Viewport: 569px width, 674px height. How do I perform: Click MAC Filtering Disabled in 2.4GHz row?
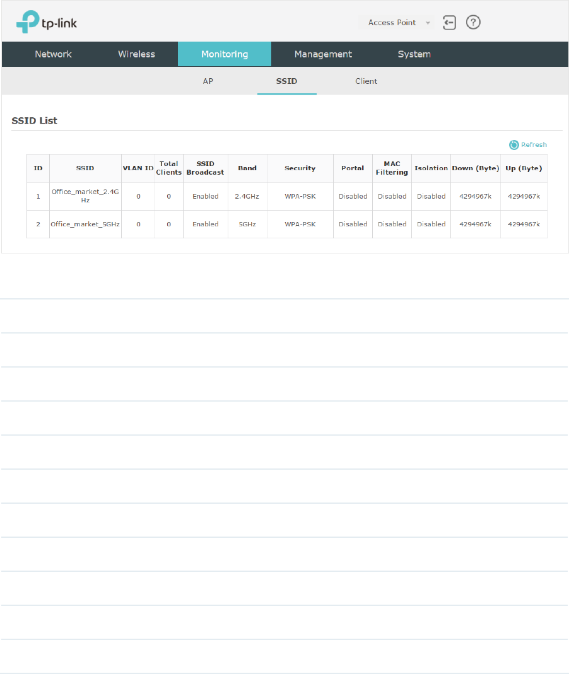392,197
